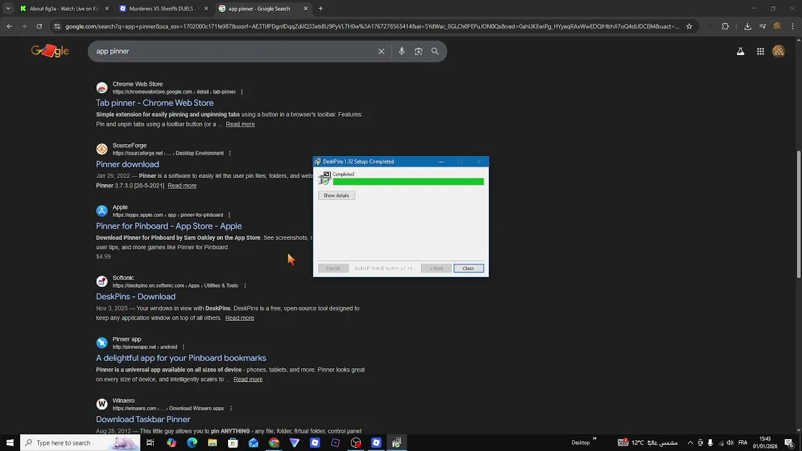Viewport: 802px width, 451px height.
Task: Open the clock showing 15:43
Action: click(765, 443)
